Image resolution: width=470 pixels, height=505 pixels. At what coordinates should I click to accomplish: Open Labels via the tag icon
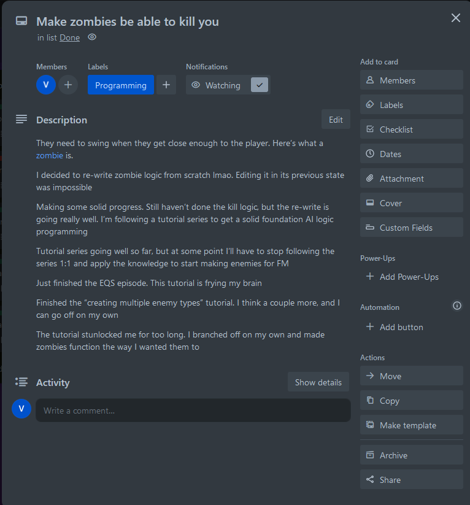click(x=370, y=105)
